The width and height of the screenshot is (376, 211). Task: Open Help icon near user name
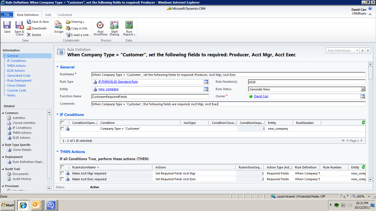coord(370,9)
